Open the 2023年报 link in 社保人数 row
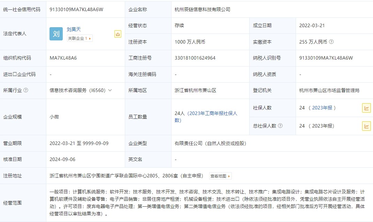Screen dimensions: 373x222 322,108
